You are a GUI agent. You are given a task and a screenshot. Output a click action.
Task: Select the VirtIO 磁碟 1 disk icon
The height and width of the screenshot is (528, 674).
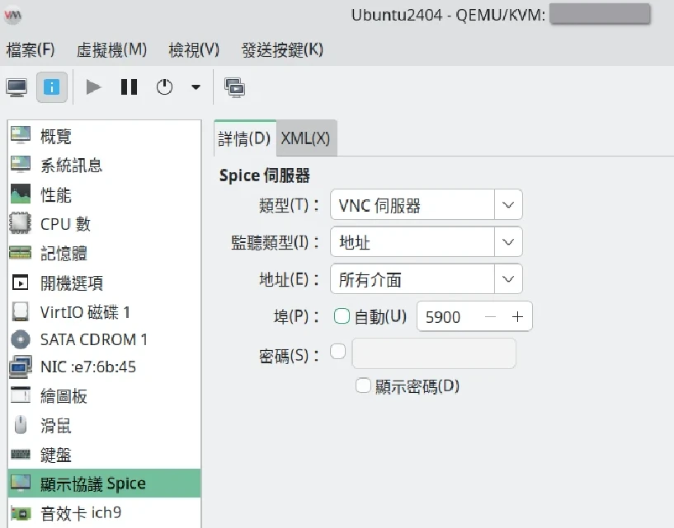[20, 311]
